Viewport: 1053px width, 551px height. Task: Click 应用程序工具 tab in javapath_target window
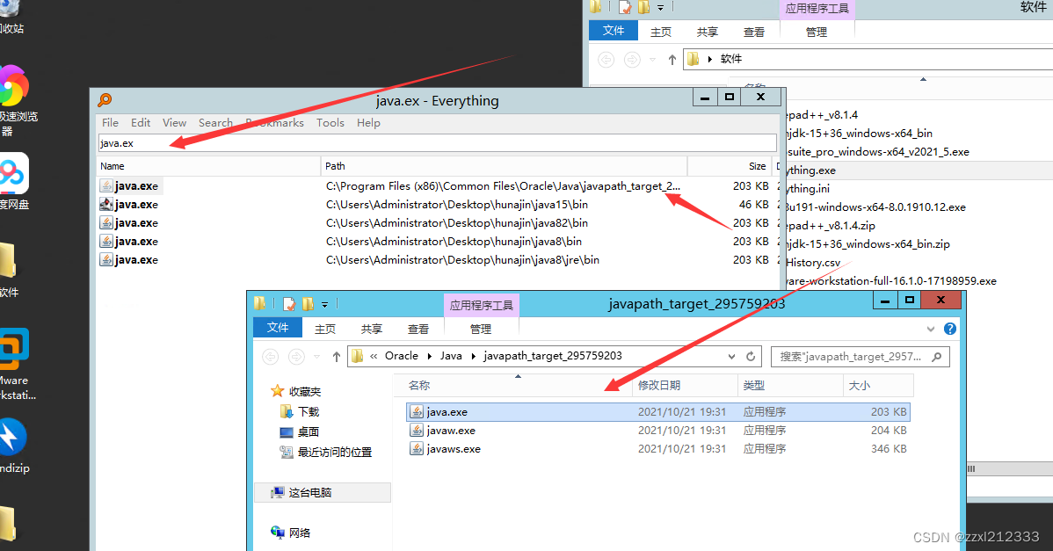coord(481,305)
